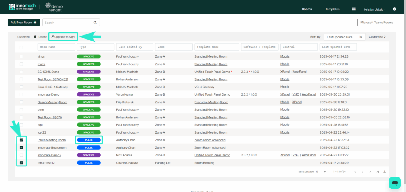Screen dimensions: 406x192
Task: Go to next page of results
Action: [x=370, y=171]
